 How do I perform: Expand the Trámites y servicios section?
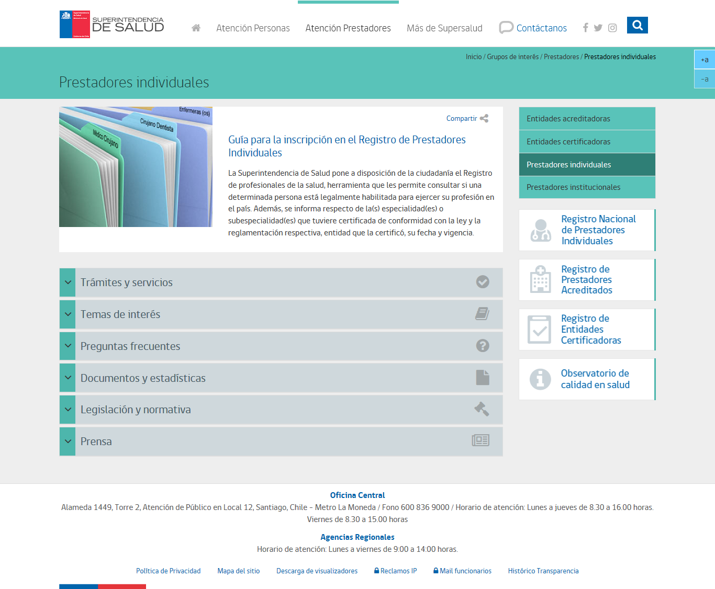point(281,282)
